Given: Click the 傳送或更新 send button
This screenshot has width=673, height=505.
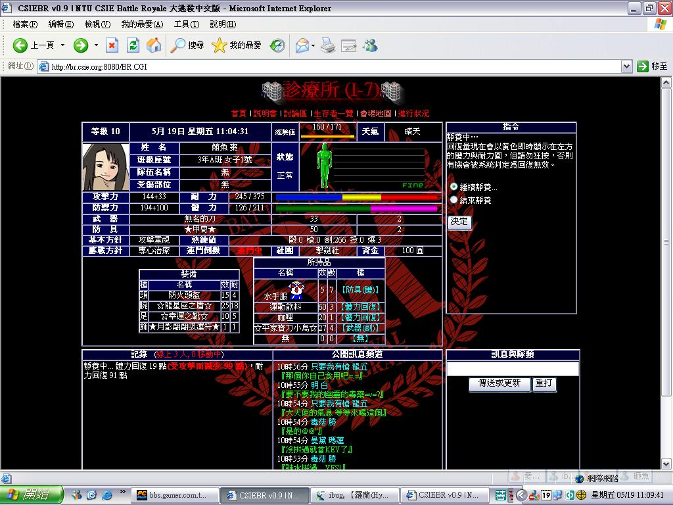Looking at the screenshot, I should point(499,383).
